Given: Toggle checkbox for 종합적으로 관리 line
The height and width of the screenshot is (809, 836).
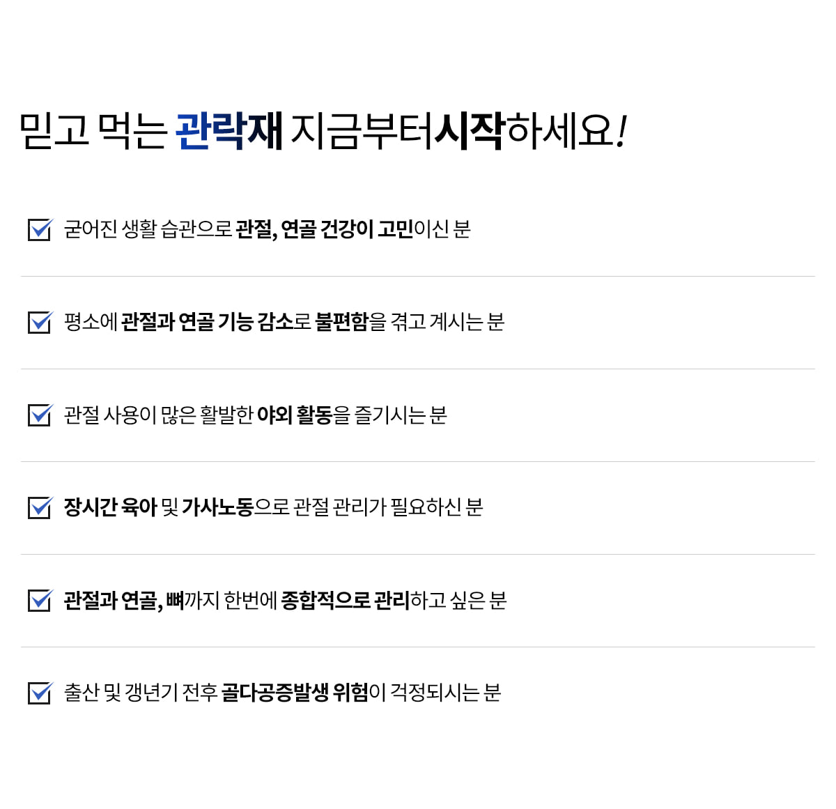Looking at the screenshot, I should [x=40, y=600].
